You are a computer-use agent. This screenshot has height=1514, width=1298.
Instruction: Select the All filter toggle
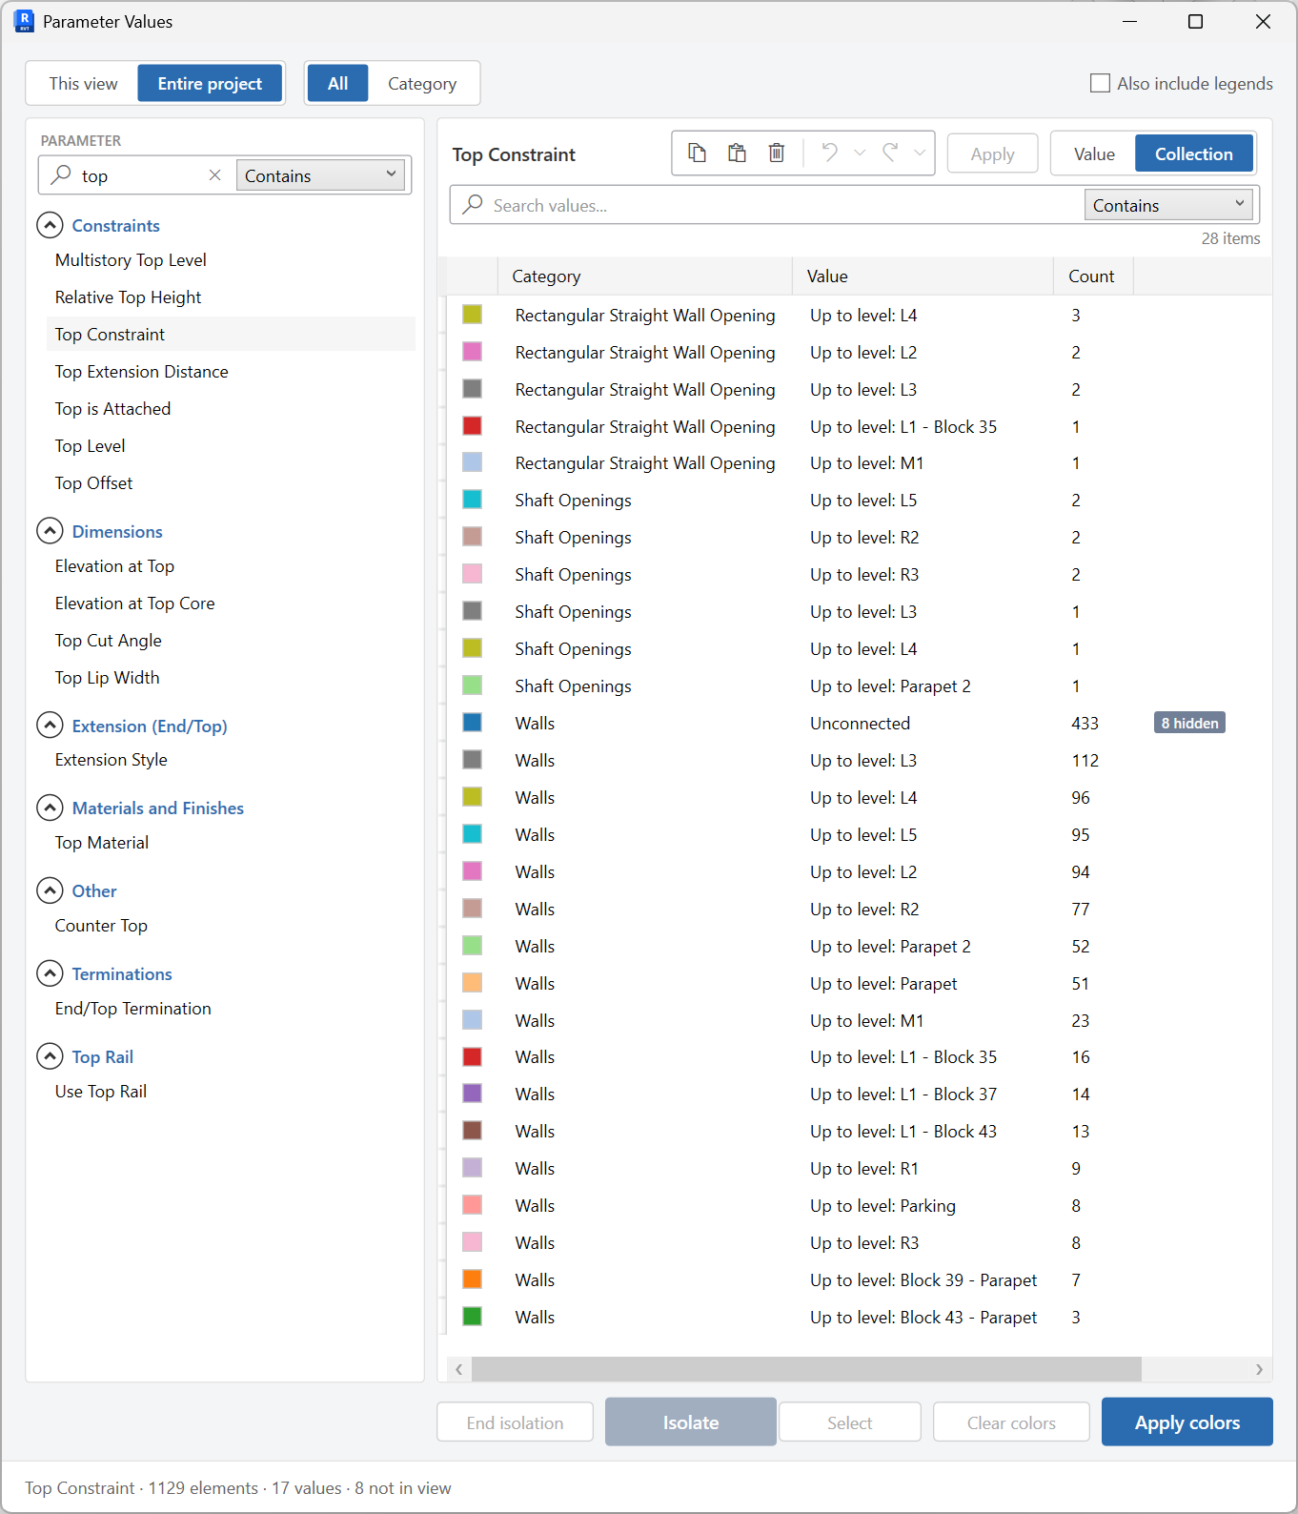(337, 84)
